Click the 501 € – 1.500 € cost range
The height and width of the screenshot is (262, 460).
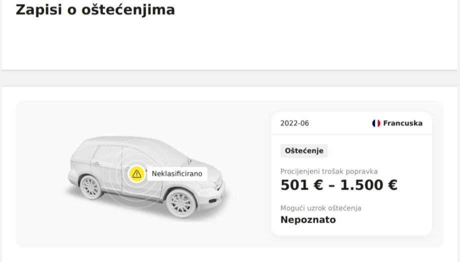click(x=338, y=185)
